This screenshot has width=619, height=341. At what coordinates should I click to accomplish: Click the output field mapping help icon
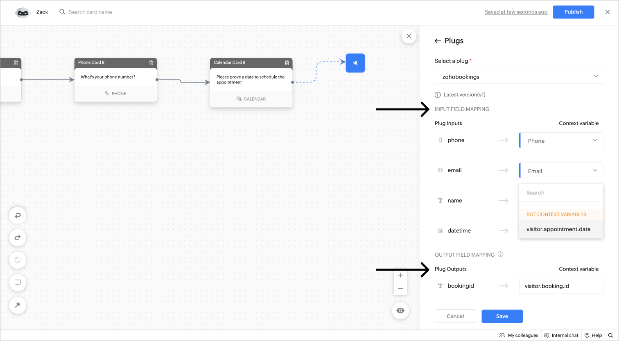500,255
